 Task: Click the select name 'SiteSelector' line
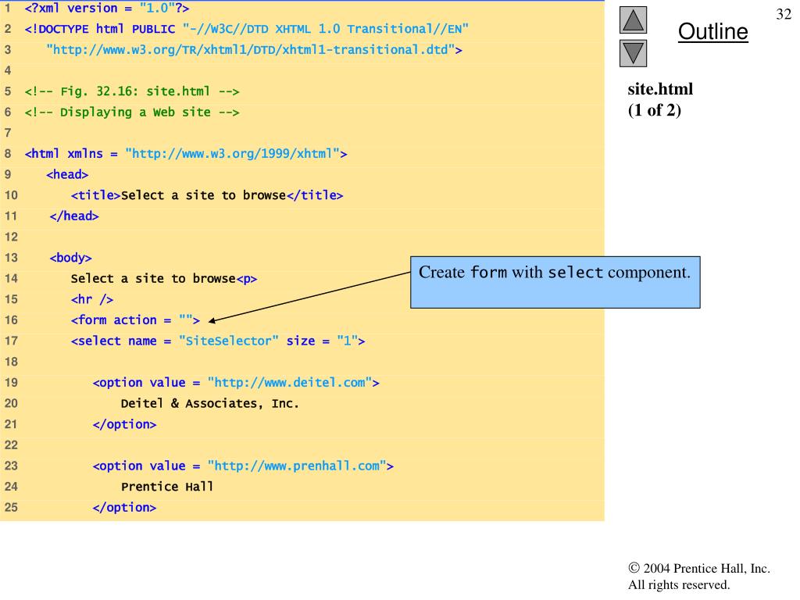218,341
